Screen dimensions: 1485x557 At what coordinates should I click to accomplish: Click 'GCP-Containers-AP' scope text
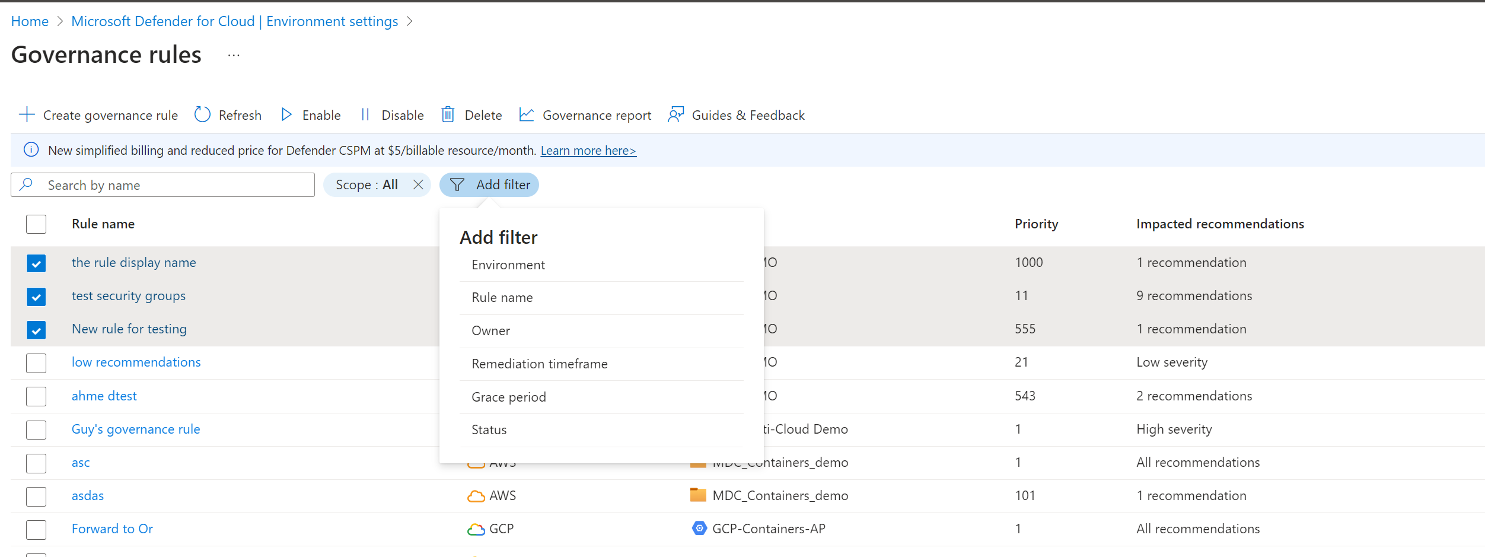[769, 529]
